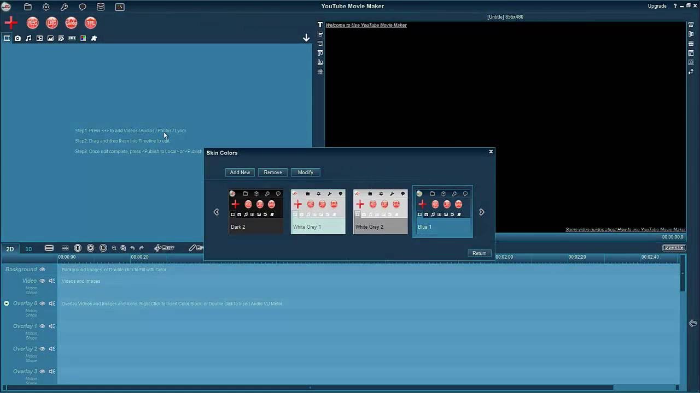The width and height of the screenshot is (700, 393).
Task: Mute the Video track speaker icon
Action: pos(52,281)
